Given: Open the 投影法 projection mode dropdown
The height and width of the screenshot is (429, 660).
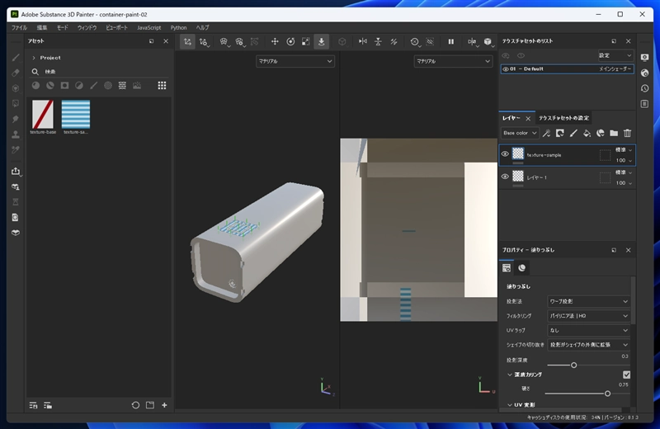Looking at the screenshot, I should [x=588, y=301].
